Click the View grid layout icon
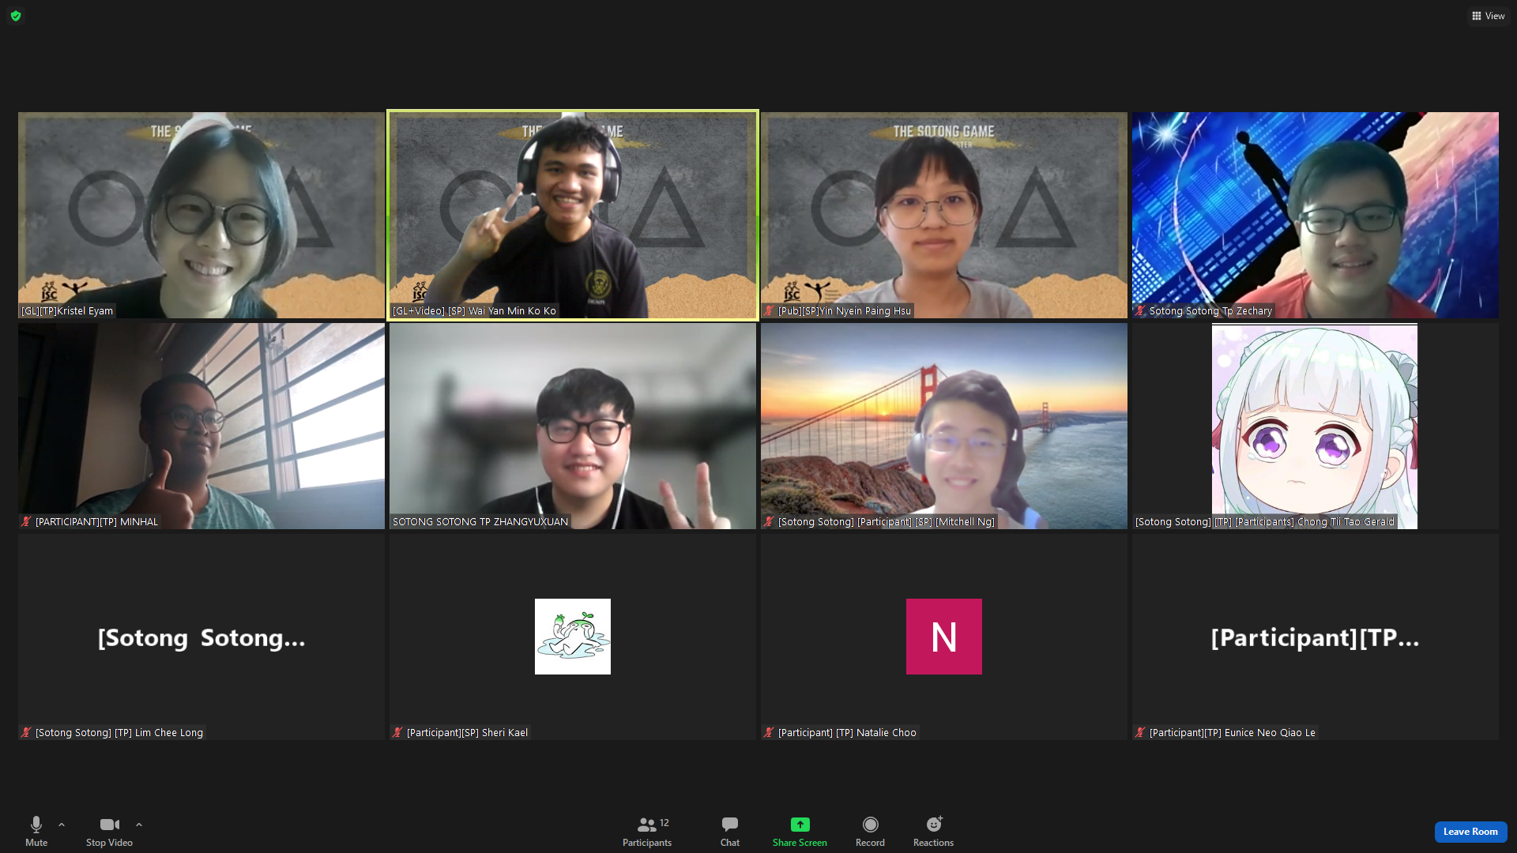The image size is (1517, 853). click(1476, 16)
